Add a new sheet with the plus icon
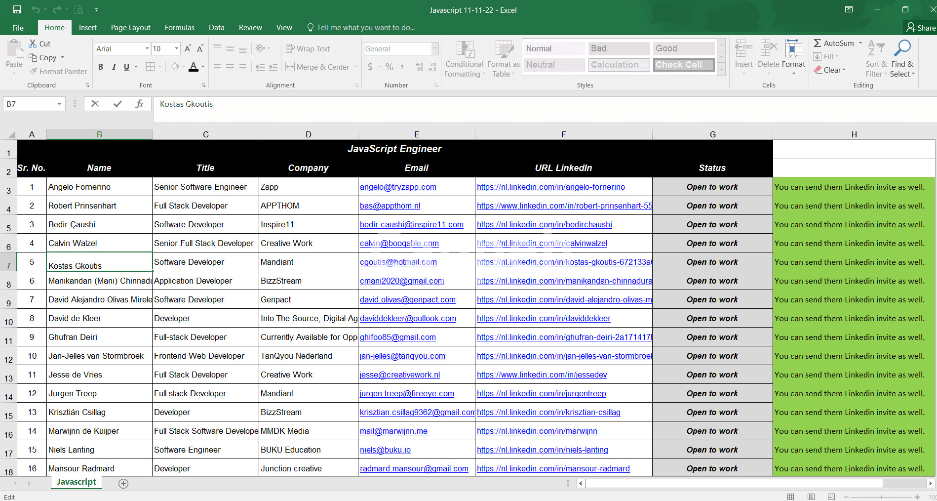 click(123, 484)
